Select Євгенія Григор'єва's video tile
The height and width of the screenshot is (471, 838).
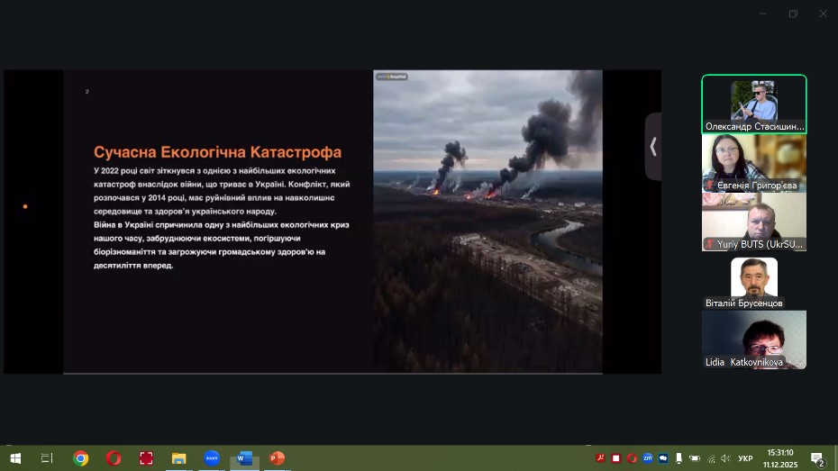point(753,162)
